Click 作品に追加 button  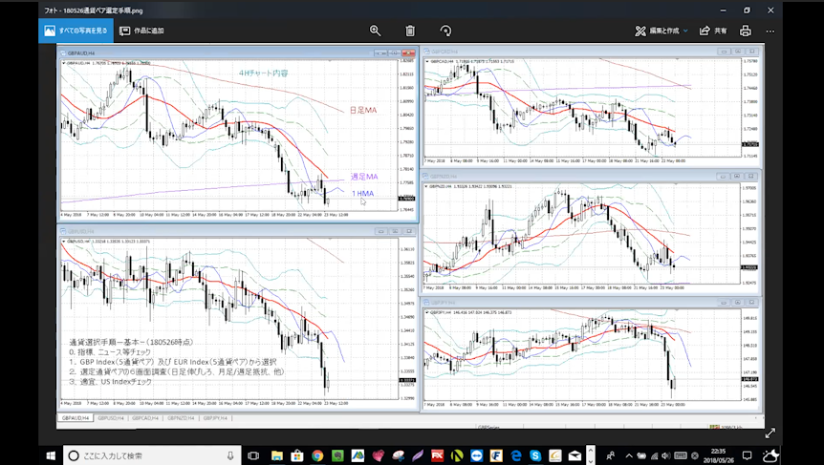(141, 31)
